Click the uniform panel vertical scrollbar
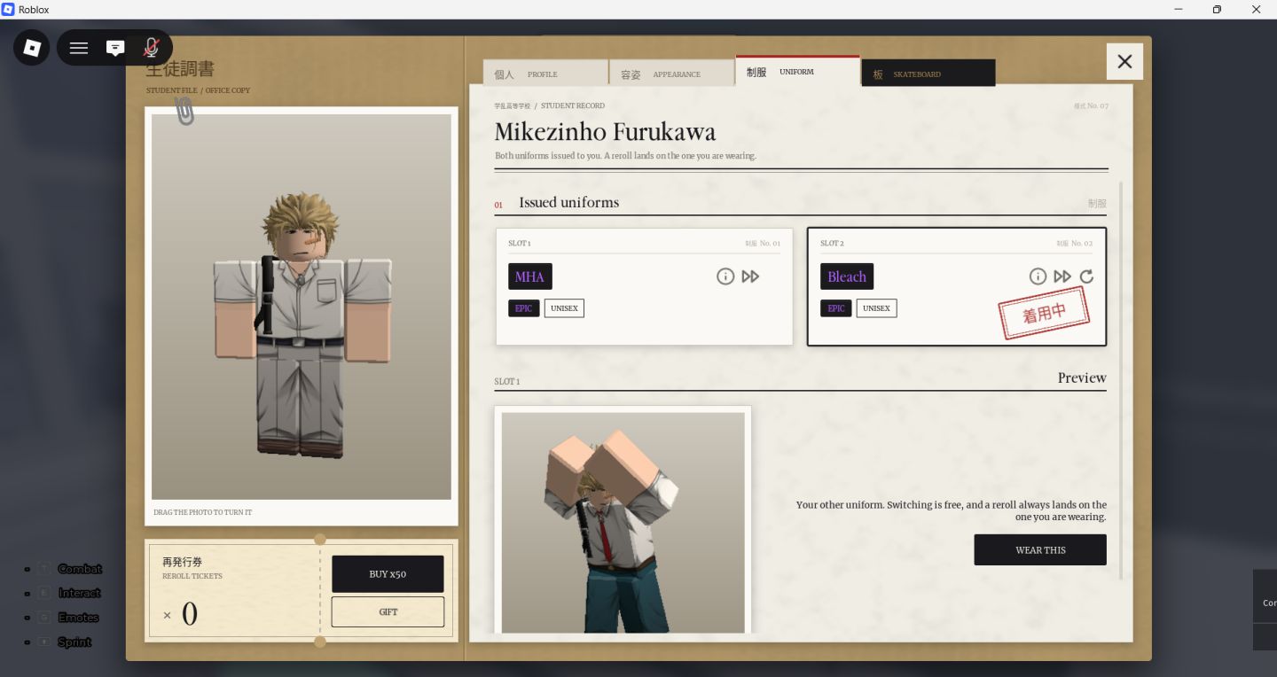Image resolution: width=1277 pixels, height=677 pixels. (x=1121, y=381)
